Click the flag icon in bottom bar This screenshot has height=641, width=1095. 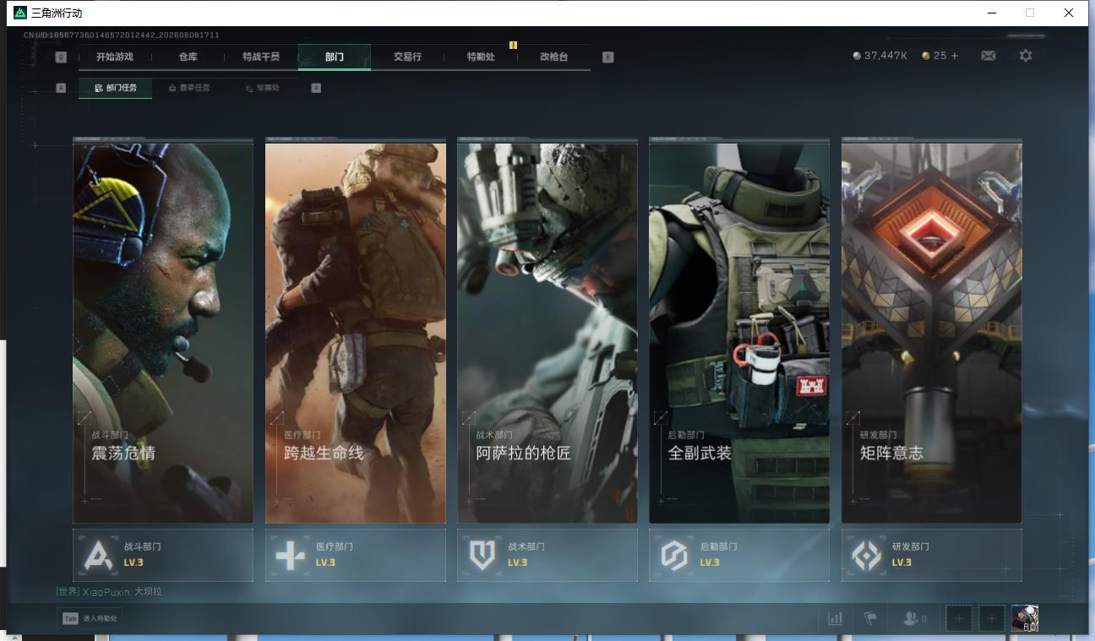pos(870,618)
